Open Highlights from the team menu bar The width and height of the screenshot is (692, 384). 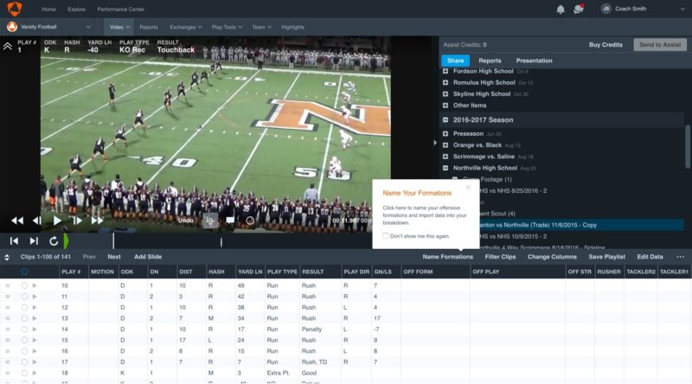pyautogui.click(x=292, y=27)
